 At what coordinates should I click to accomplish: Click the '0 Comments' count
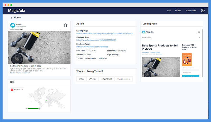[x=91, y=58]
